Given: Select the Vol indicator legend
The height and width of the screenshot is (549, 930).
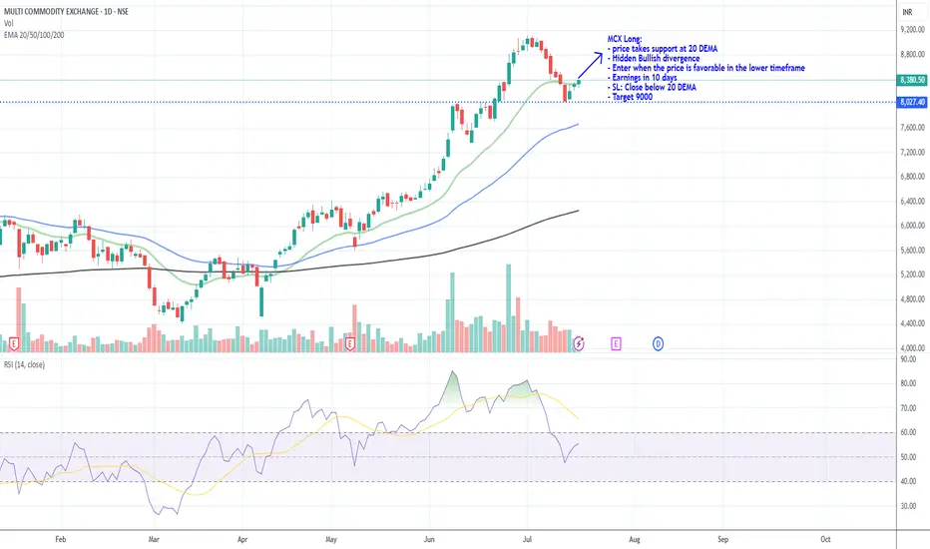Looking at the screenshot, I should tap(8, 23).
